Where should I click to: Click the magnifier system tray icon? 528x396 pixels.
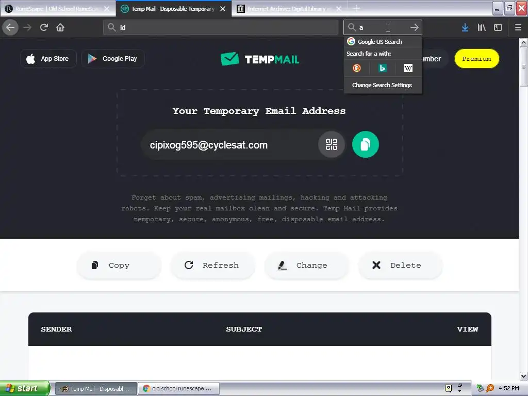point(490,388)
